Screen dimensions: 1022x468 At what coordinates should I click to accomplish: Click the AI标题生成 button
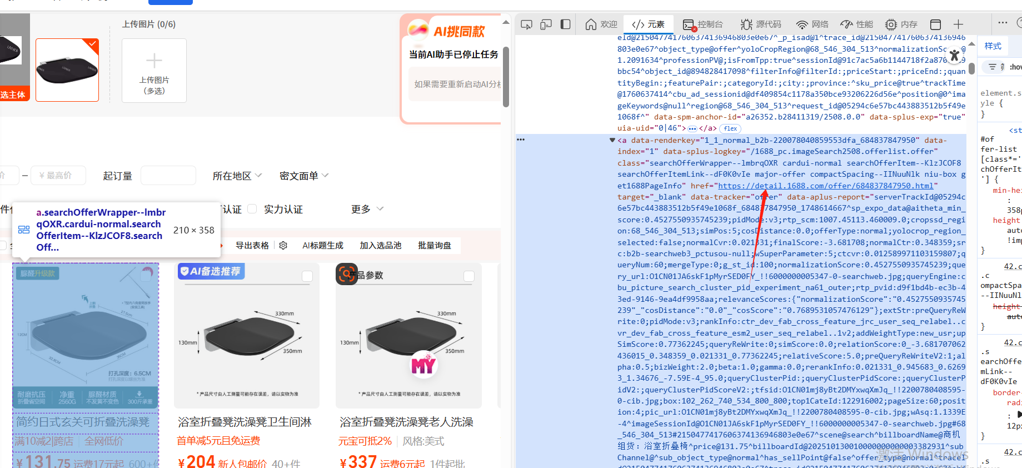[x=323, y=245]
